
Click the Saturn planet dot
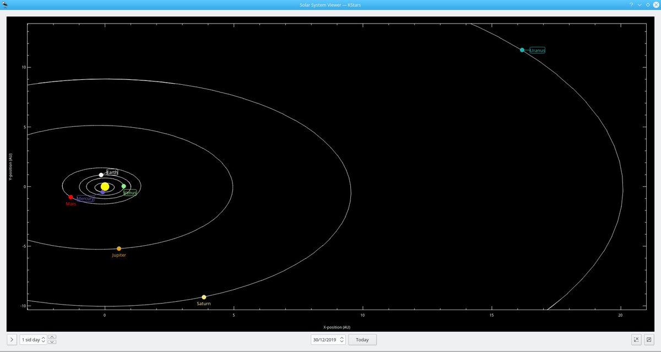[204, 297]
